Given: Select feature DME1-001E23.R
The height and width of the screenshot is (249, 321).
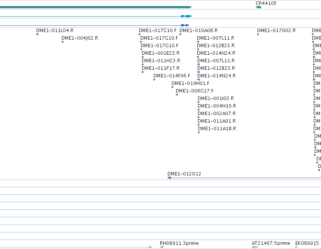Looking at the screenshot, I should pyautogui.click(x=161, y=53).
